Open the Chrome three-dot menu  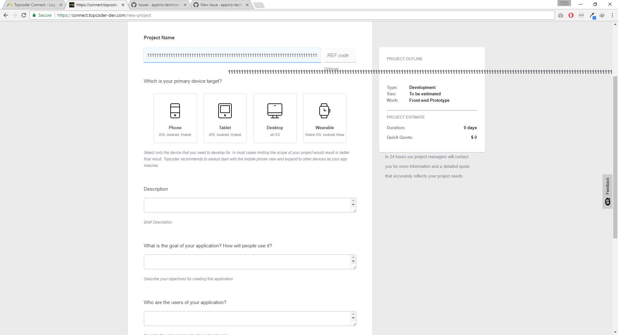tap(612, 15)
